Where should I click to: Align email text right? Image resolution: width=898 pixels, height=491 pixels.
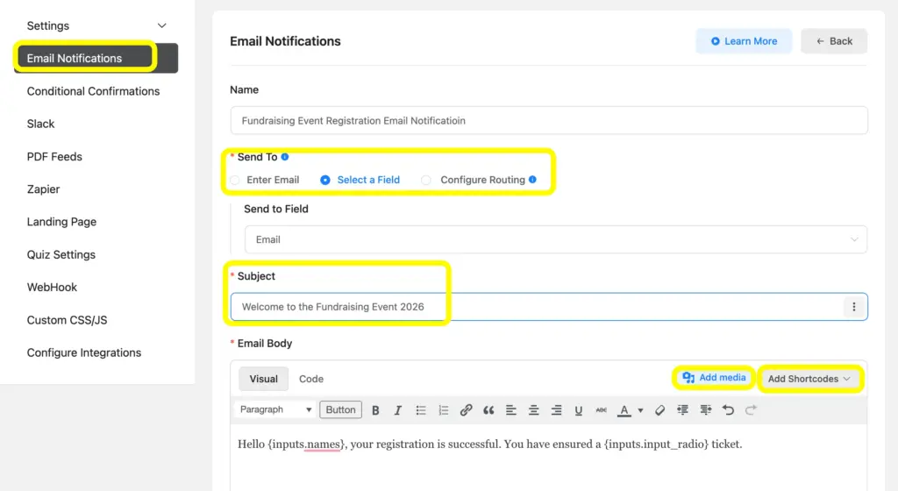click(556, 409)
